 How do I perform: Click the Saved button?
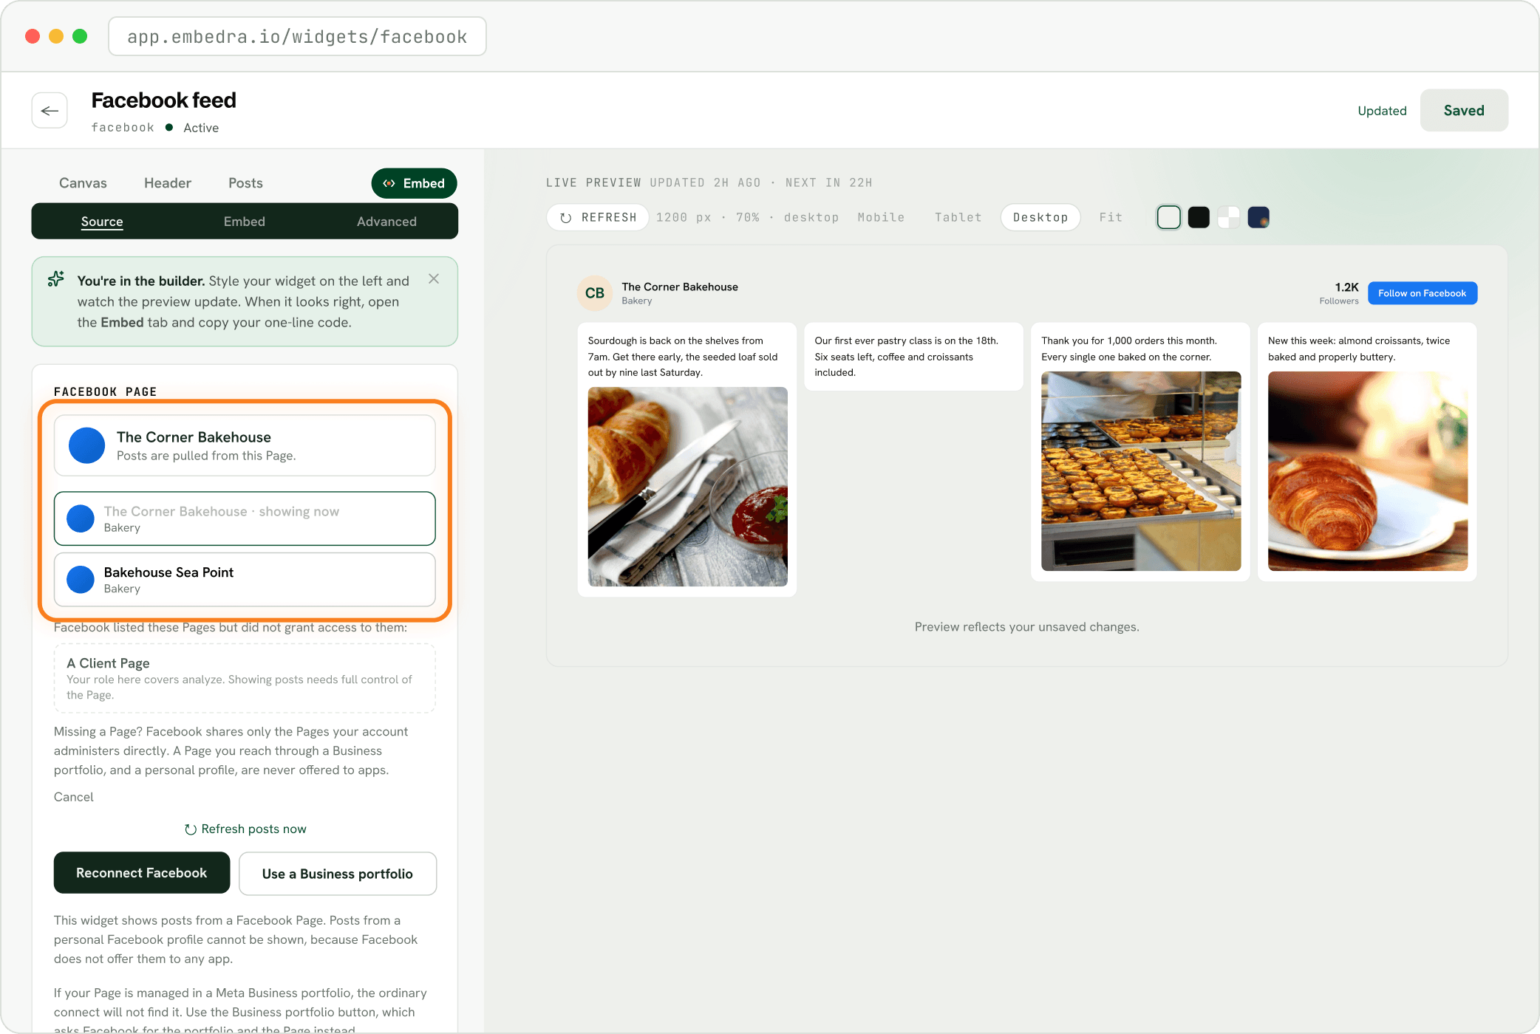click(x=1464, y=110)
